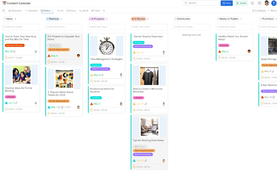Open the Configure settings

pyautogui.click(x=259, y=11)
